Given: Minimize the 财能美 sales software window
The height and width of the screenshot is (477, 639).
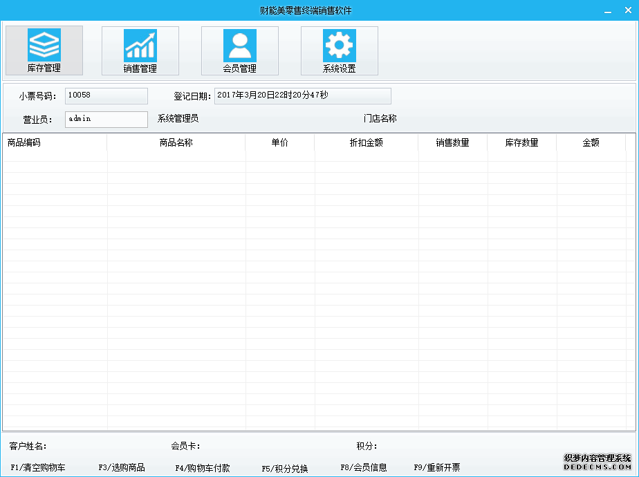Looking at the screenshot, I should (x=608, y=11).
